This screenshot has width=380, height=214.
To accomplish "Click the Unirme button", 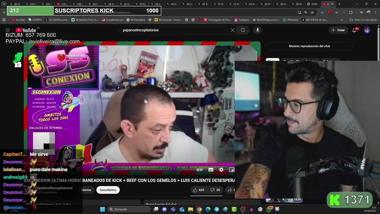I will [86, 190].
